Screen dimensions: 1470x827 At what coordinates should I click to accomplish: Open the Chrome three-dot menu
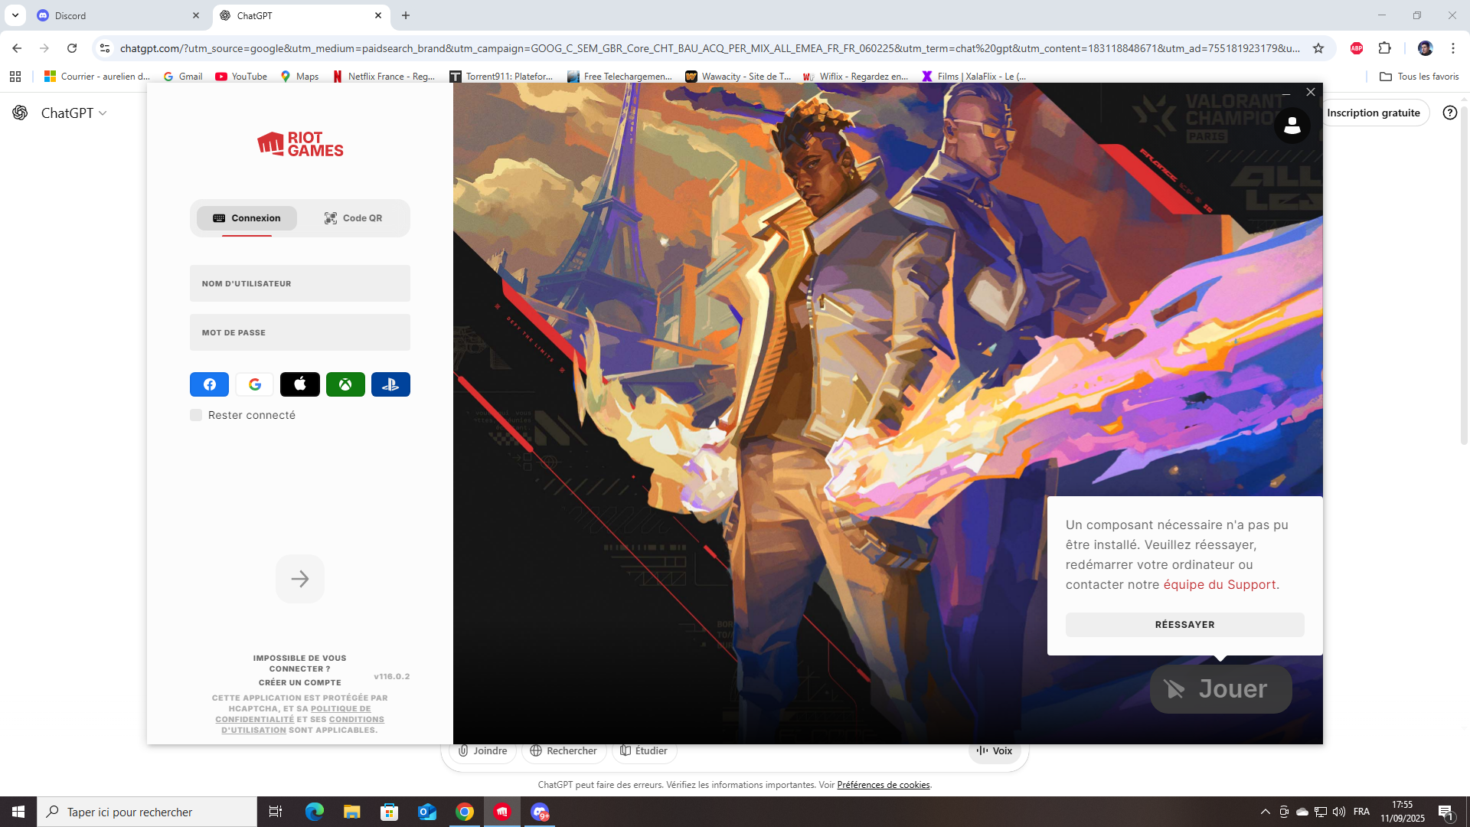[x=1453, y=48]
